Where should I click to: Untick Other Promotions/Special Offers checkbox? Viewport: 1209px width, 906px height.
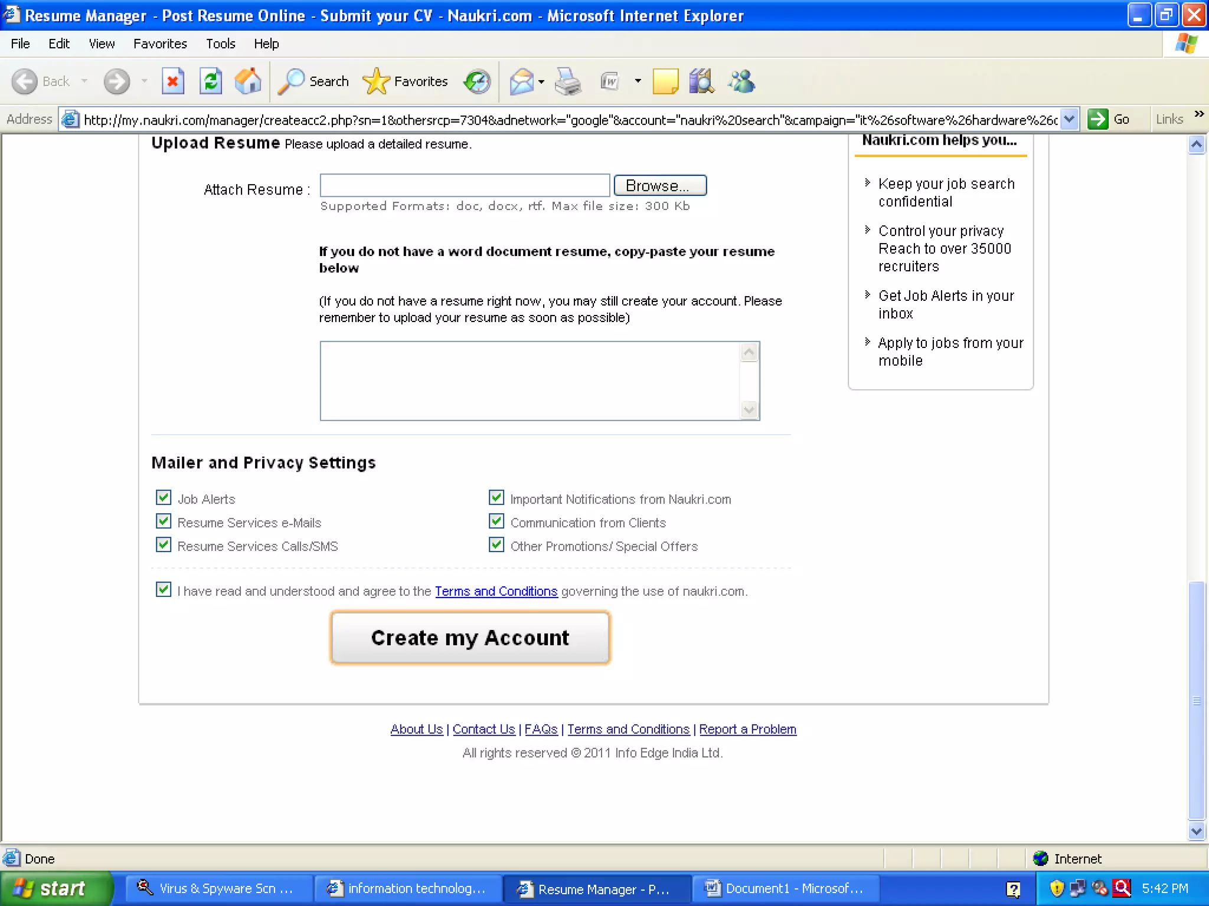pyautogui.click(x=496, y=545)
